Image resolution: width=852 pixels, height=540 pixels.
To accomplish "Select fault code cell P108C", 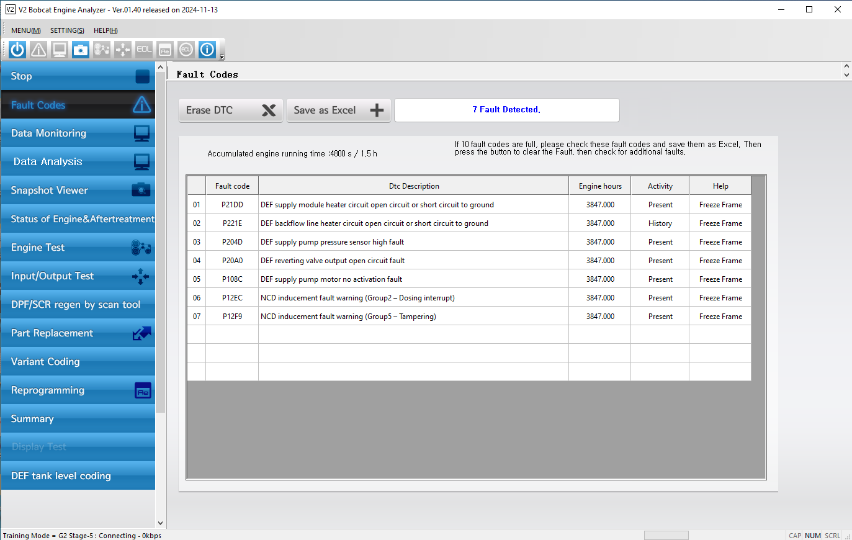I will (232, 279).
